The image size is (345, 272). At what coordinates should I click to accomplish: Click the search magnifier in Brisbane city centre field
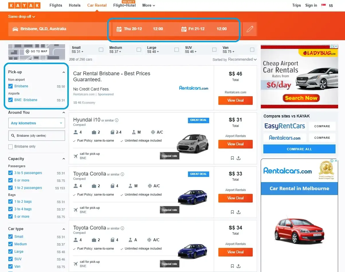tap(13, 136)
